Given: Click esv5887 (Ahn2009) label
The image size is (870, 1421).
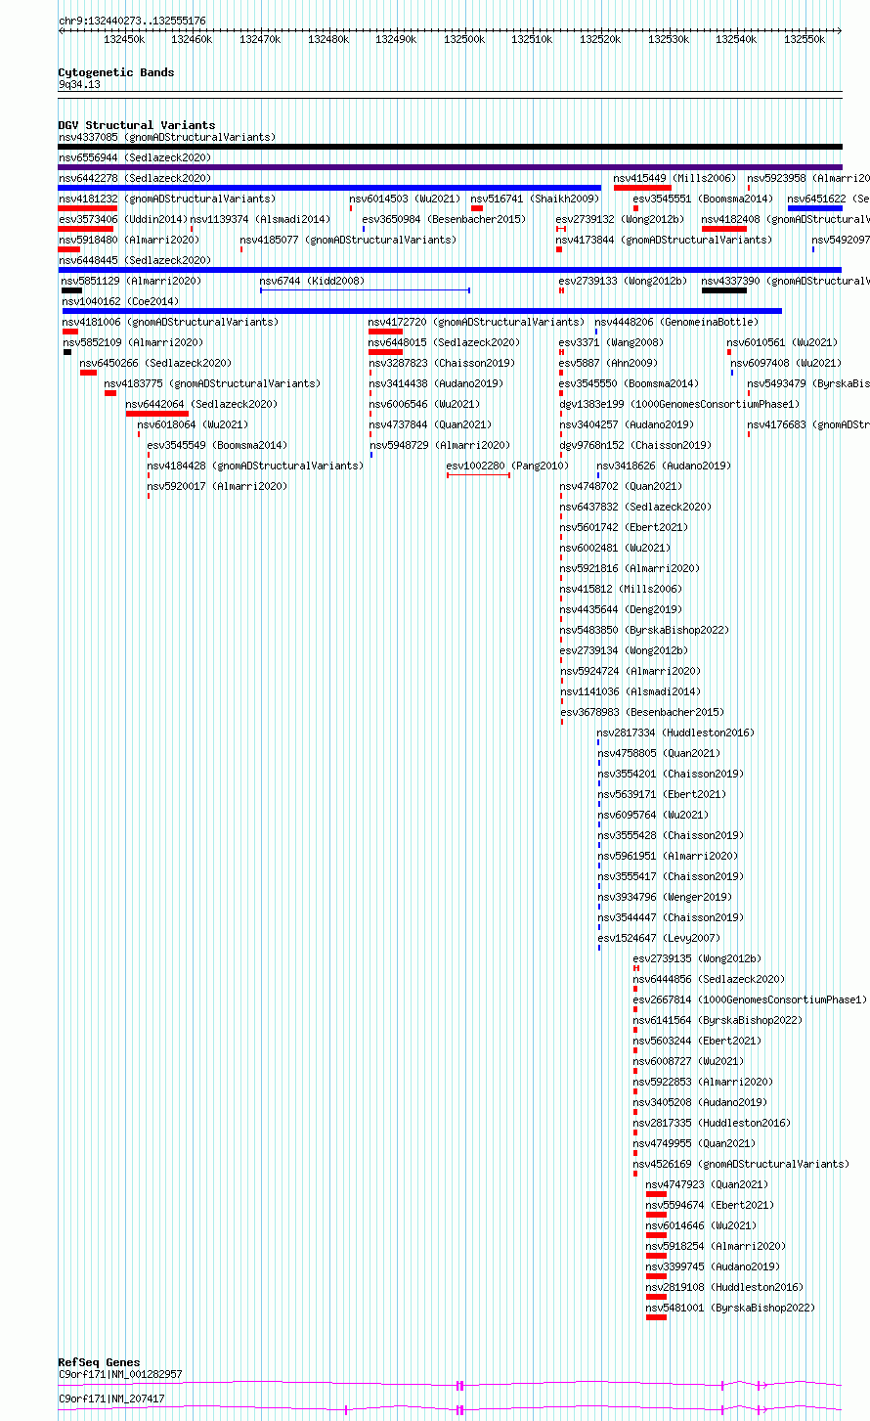Looking at the screenshot, I should (608, 363).
